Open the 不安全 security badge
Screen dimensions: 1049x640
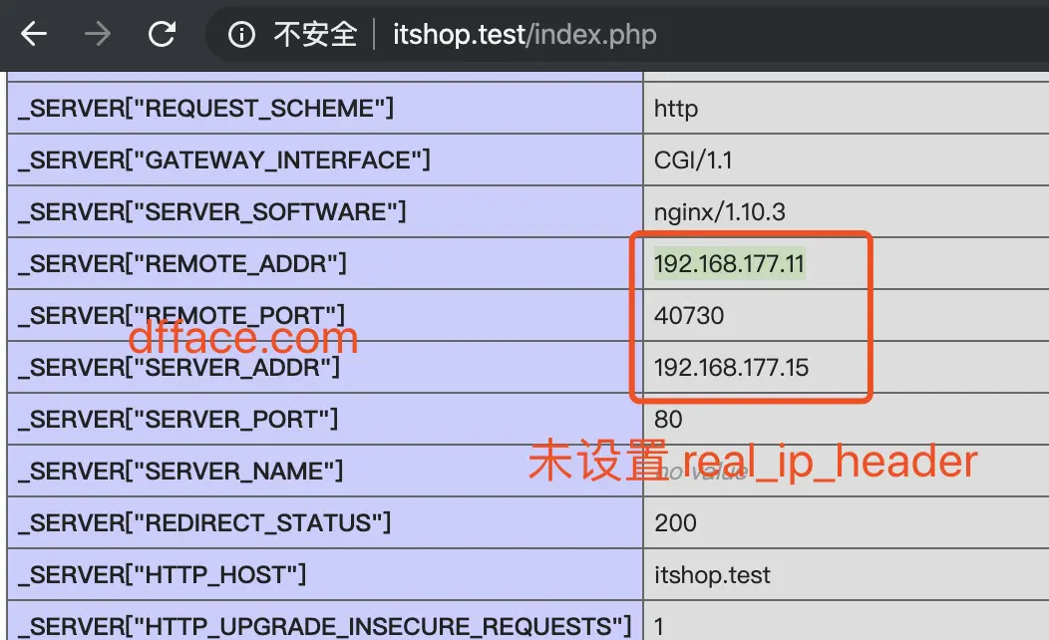pyautogui.click(x=309, y=33)
